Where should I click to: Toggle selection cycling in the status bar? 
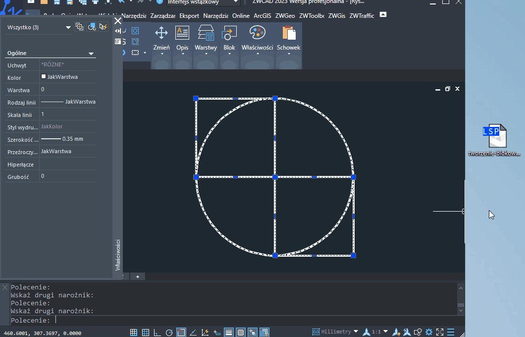point(253,333)
